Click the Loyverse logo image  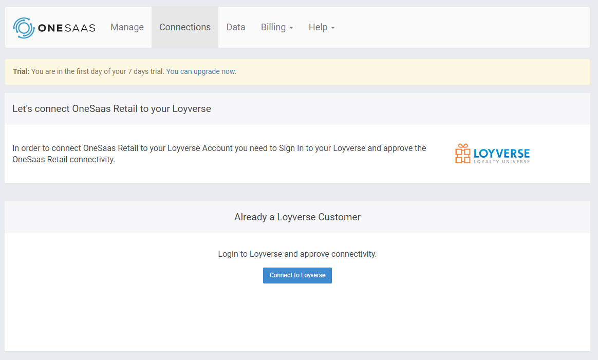[x=492, y=154]
